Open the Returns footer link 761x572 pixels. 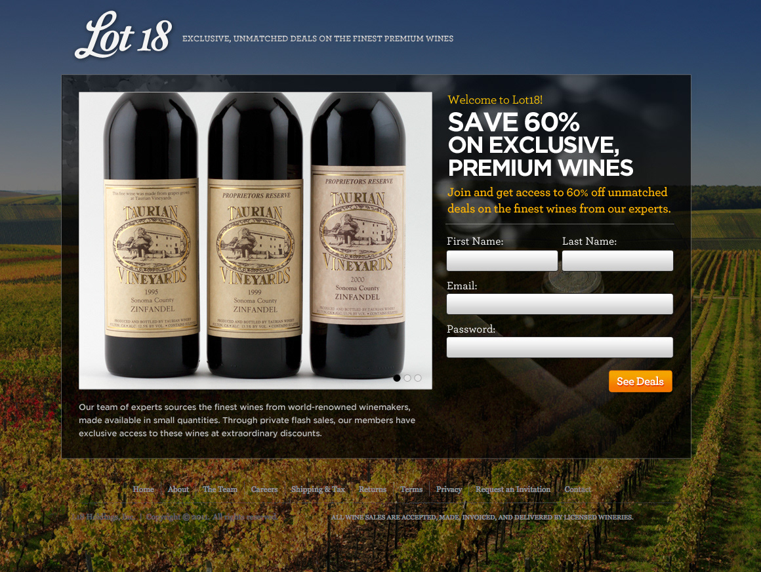[x=373, y=489]
